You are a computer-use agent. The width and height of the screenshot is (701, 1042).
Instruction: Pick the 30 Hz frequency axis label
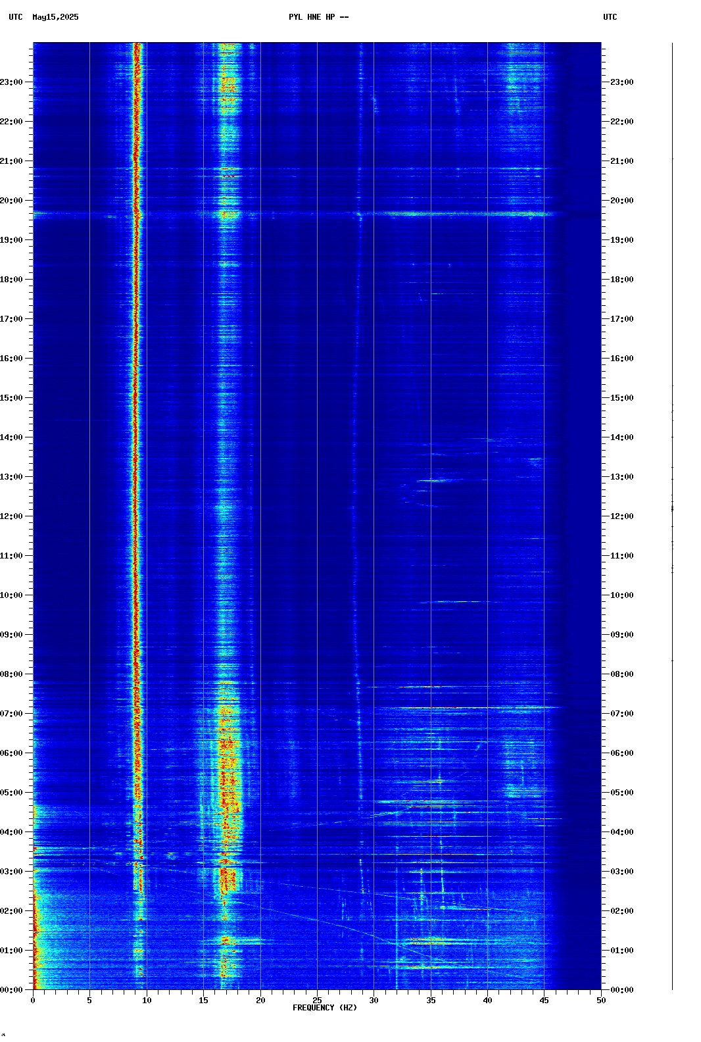pos(374,1001)
